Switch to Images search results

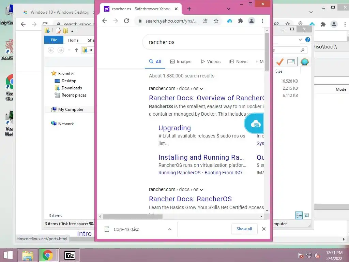(181, 61)
